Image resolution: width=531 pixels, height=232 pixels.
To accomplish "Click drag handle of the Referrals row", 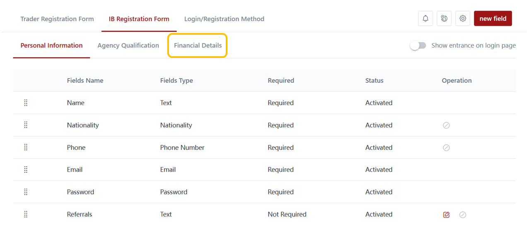I will [26, 214].
